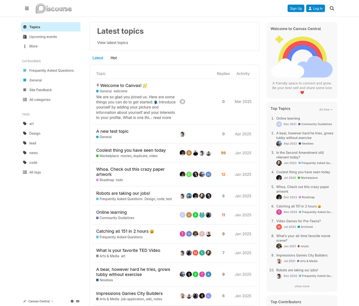359x306 pixels.
Task: Expand the More menu in sidebar
Action: click(x=33, y=46)
